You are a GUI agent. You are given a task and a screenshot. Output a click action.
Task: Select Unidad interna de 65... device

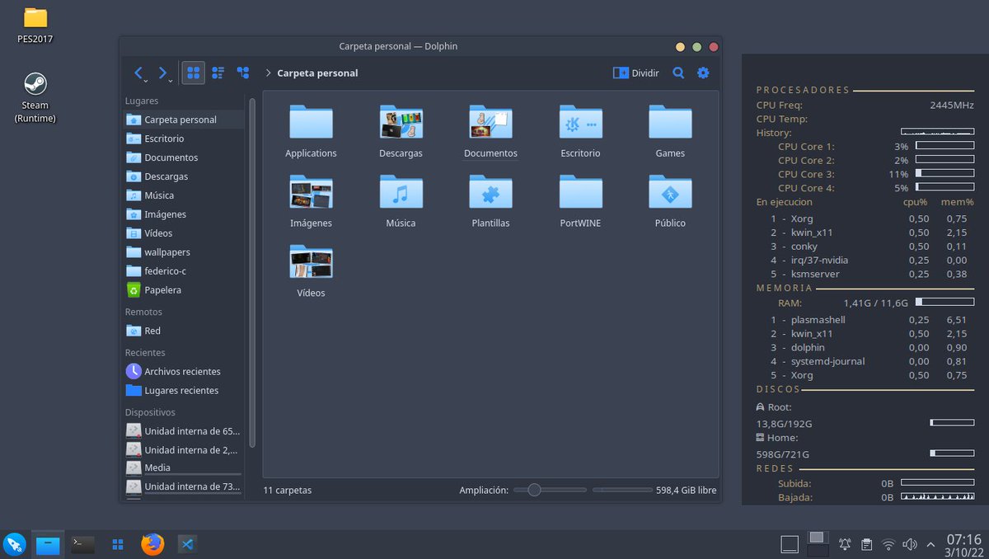point(183,431)
